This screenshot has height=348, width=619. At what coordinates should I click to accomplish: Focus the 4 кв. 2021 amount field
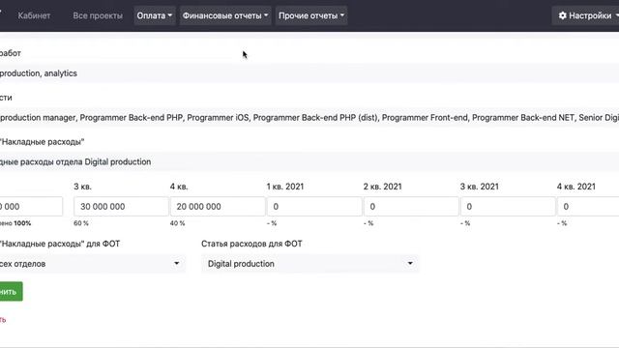588,206
